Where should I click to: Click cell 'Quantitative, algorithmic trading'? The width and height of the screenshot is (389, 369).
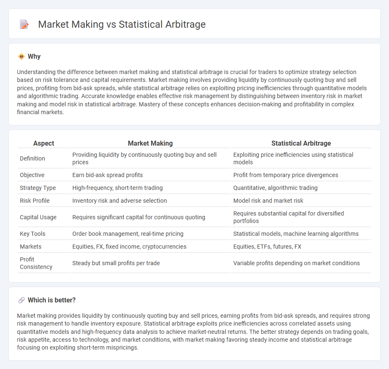tap(301, 188)
